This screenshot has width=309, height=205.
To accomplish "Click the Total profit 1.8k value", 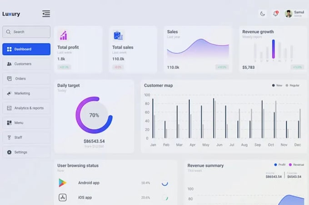I will [61, 59].
